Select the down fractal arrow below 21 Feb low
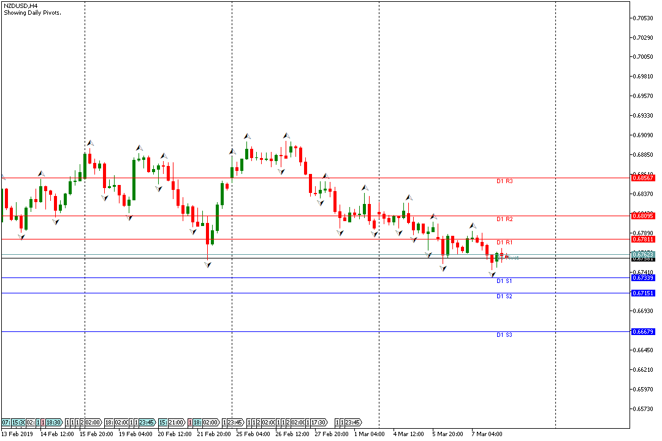 tap(208, 265)
